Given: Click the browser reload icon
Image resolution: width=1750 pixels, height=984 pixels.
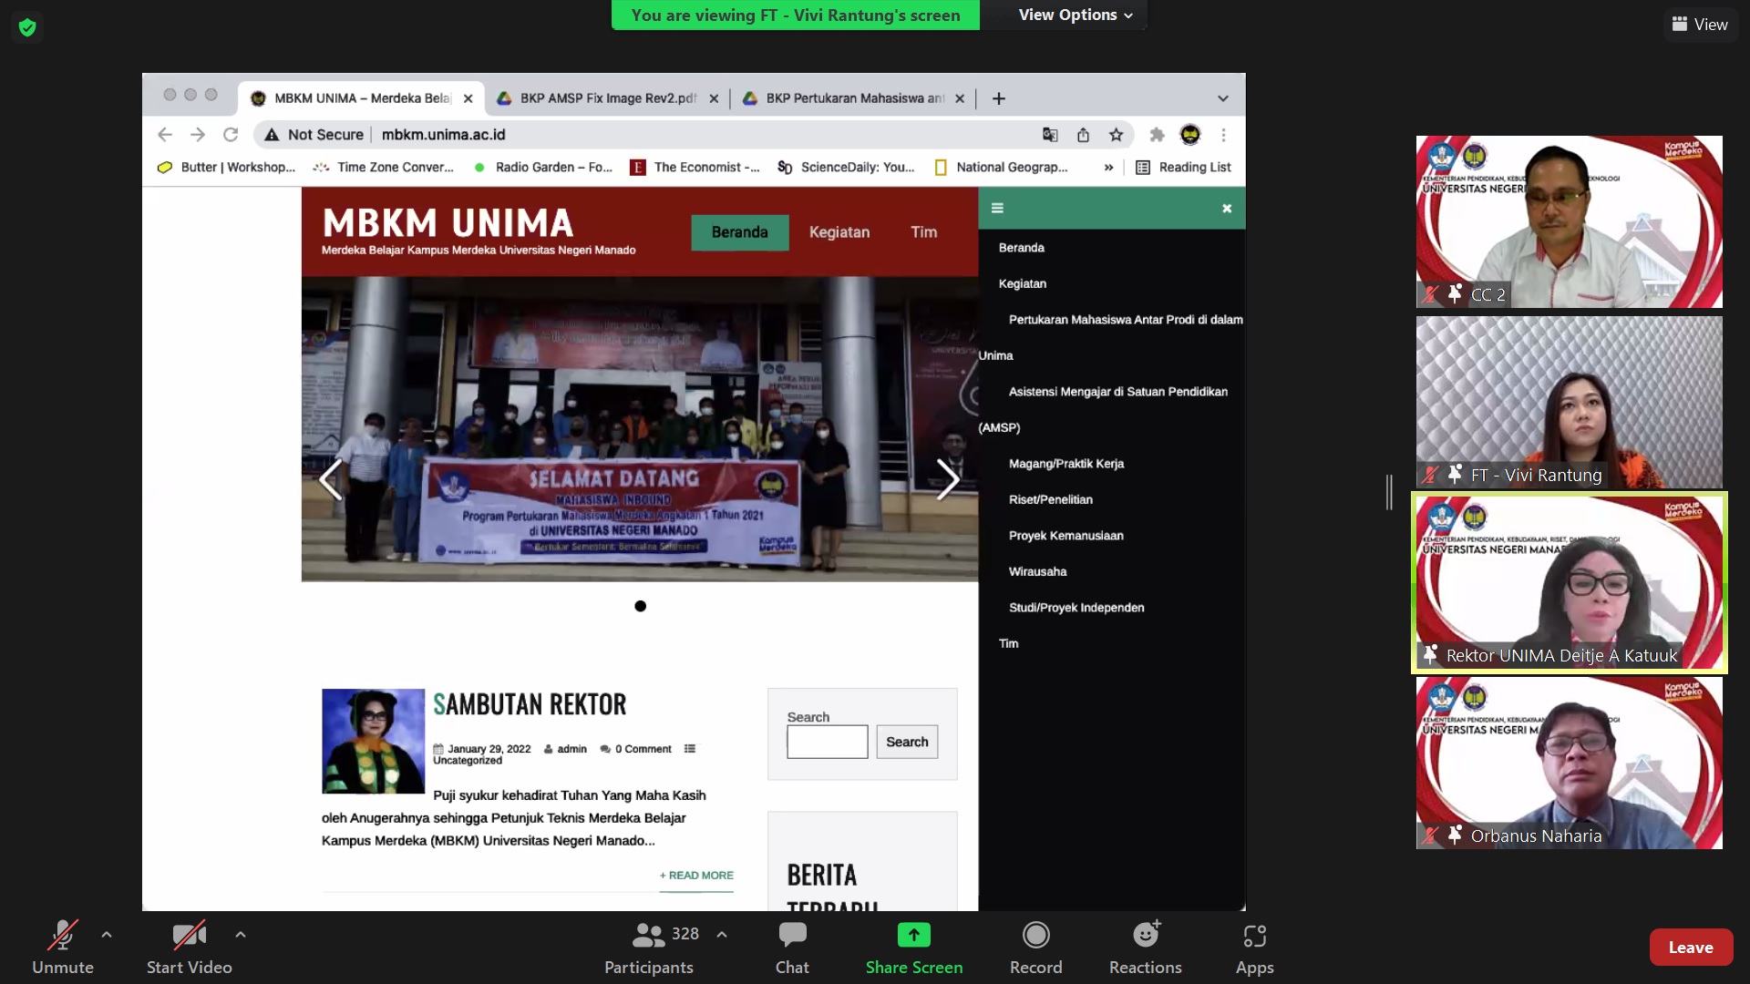Looking at the screenshot, I should (231, 135).
